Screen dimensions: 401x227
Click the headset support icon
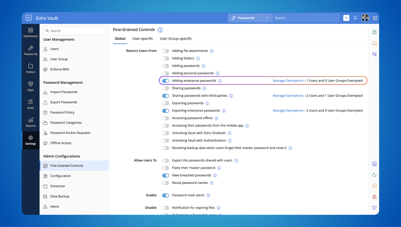[x=374, y=43]
